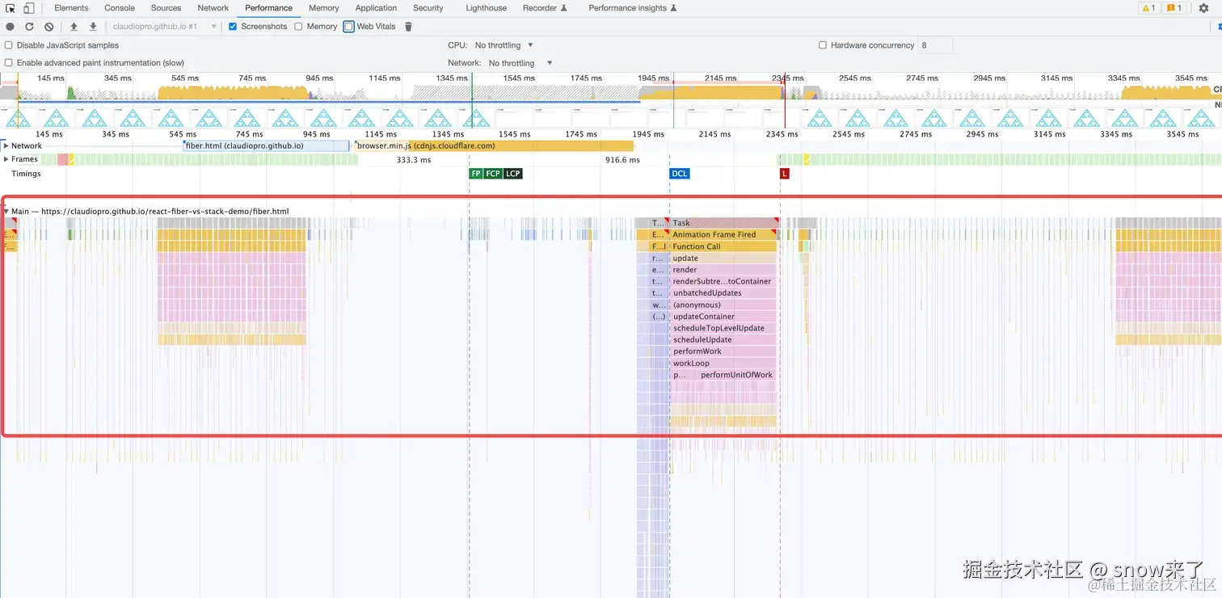
Task: Expand the Frames track row
Action: [x=6, y=159]
